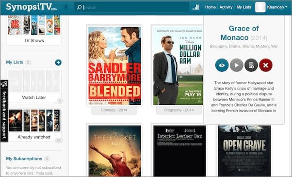Click the Comedy - 2014 label
The height and width of the screenshot is (177, 292).
click(x=114, y=110)
